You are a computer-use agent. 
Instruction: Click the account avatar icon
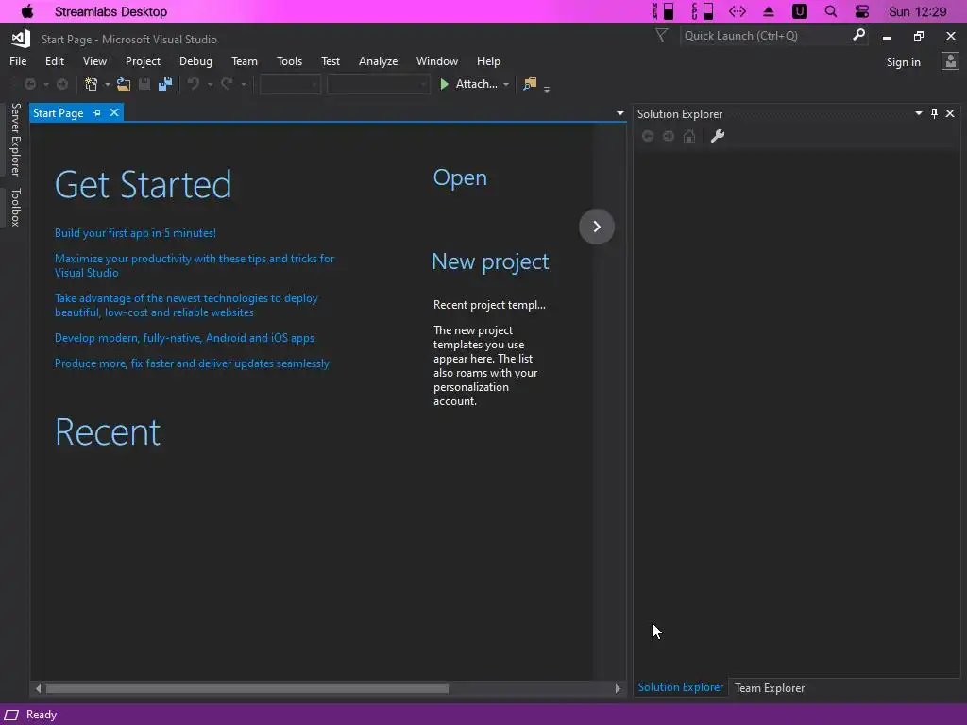[x=950, y=61]
